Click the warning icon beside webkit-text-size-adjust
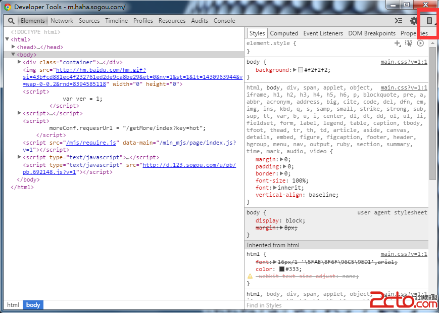 250,277
